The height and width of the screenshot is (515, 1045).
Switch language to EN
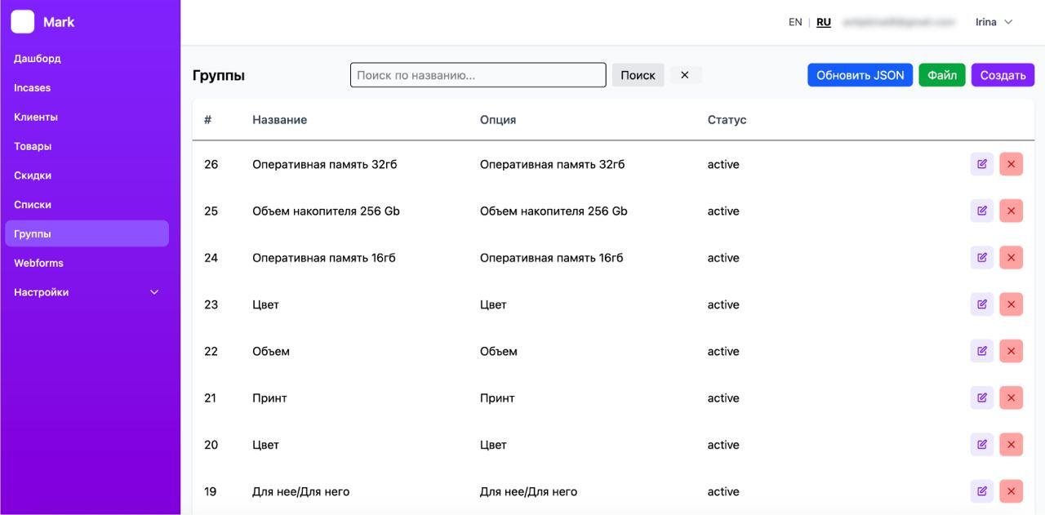pyautogui.click(x=795, y=22)
